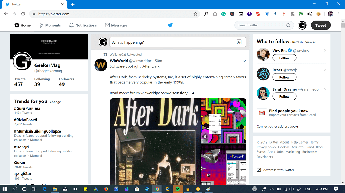This screenshot has height=193, width=345.
Task: Open the taskbar notification center icon
Action: tap(336, 189)
